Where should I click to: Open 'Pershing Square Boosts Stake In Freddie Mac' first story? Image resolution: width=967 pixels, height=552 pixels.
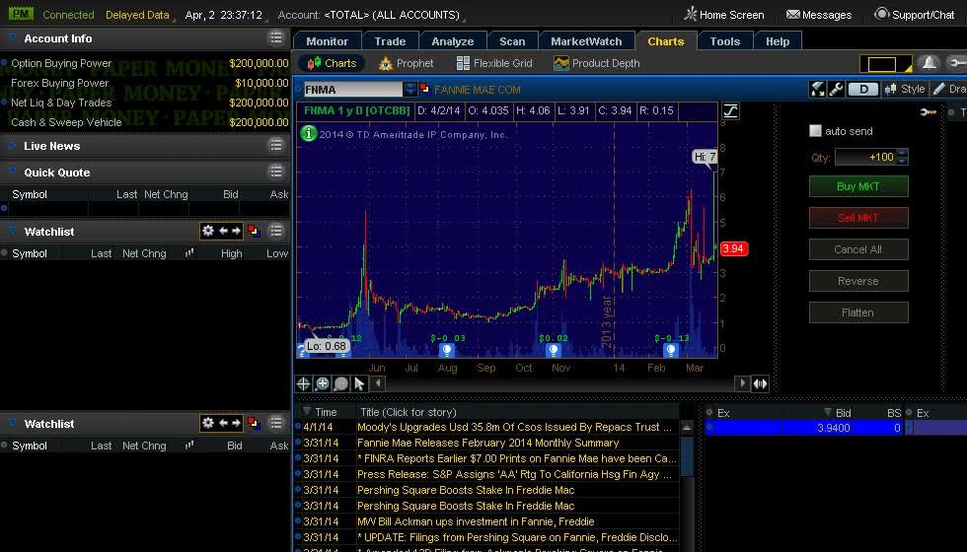point(466,490)
